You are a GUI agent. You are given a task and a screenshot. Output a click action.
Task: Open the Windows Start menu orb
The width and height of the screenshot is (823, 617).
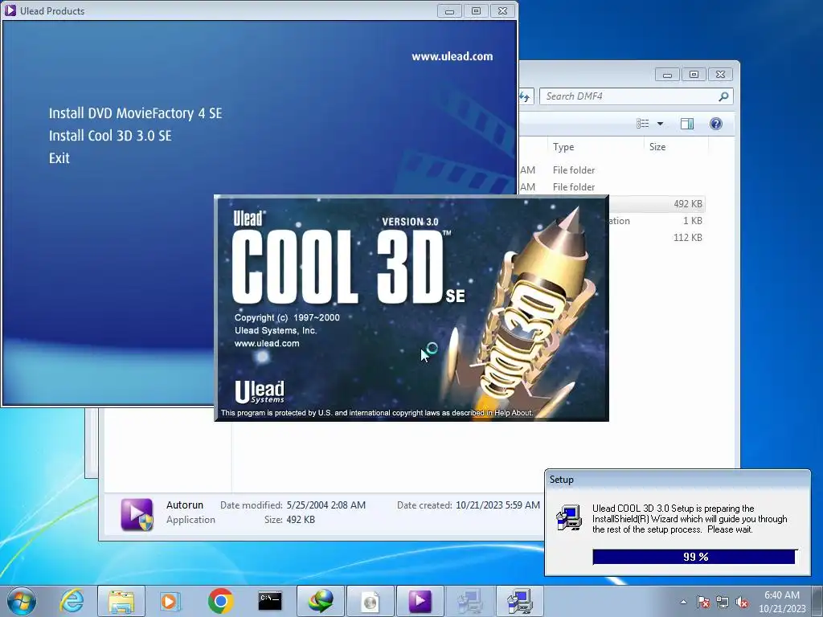[22, 601]
